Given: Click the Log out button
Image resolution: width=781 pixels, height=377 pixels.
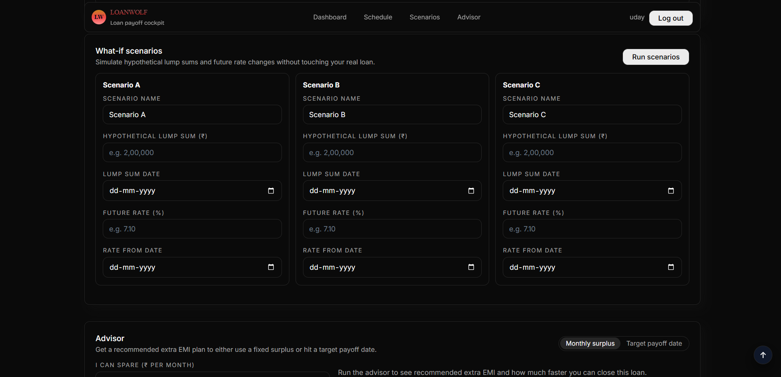Looking at the screenshot, I should point(670,18).
